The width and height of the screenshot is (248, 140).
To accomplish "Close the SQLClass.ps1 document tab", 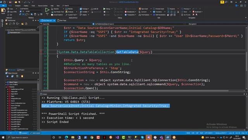I will 54,21.
